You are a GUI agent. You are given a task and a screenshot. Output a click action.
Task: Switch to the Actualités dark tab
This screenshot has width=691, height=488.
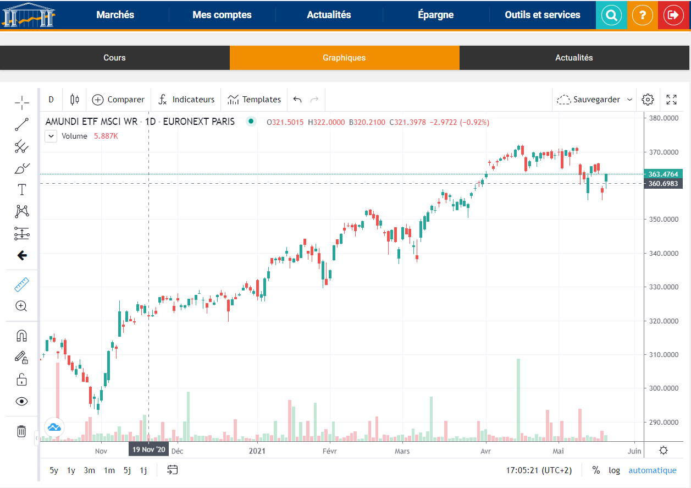coord(574,58)
